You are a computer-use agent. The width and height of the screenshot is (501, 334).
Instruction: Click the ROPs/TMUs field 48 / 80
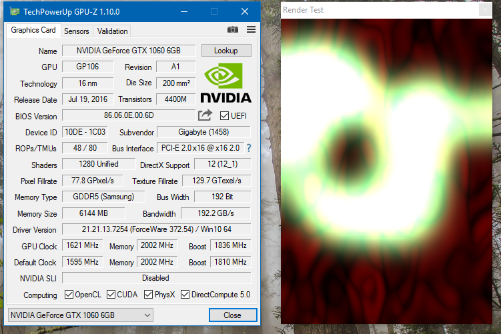85,148
